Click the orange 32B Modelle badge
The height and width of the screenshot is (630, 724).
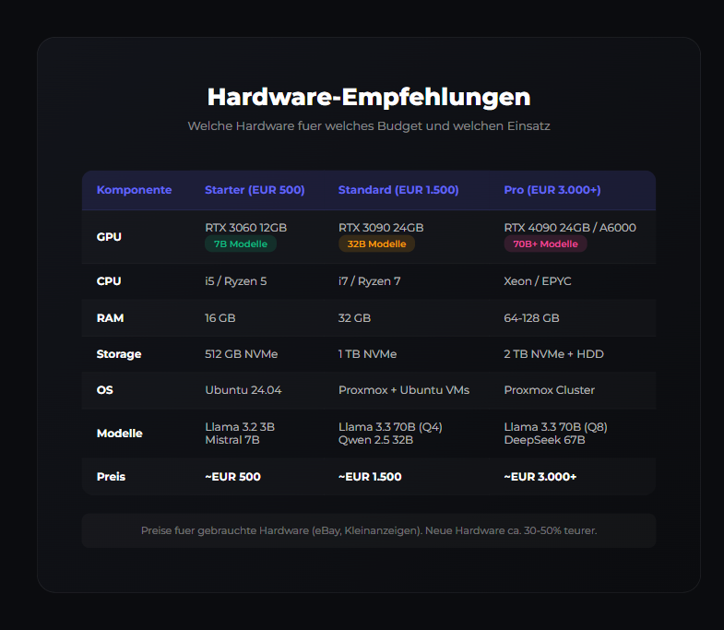376,244
